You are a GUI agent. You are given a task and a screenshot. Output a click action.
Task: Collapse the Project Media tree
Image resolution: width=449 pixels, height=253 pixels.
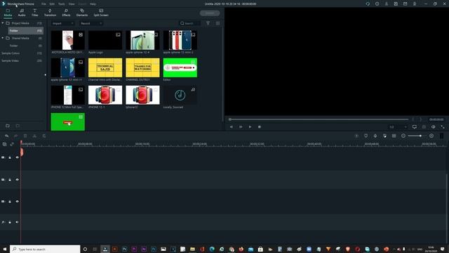[x=3, y=23]
